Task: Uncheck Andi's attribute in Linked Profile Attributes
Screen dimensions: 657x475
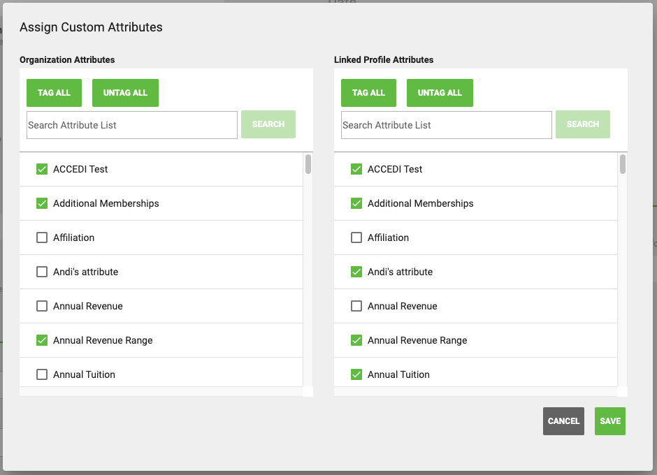Action: (356, 272)
